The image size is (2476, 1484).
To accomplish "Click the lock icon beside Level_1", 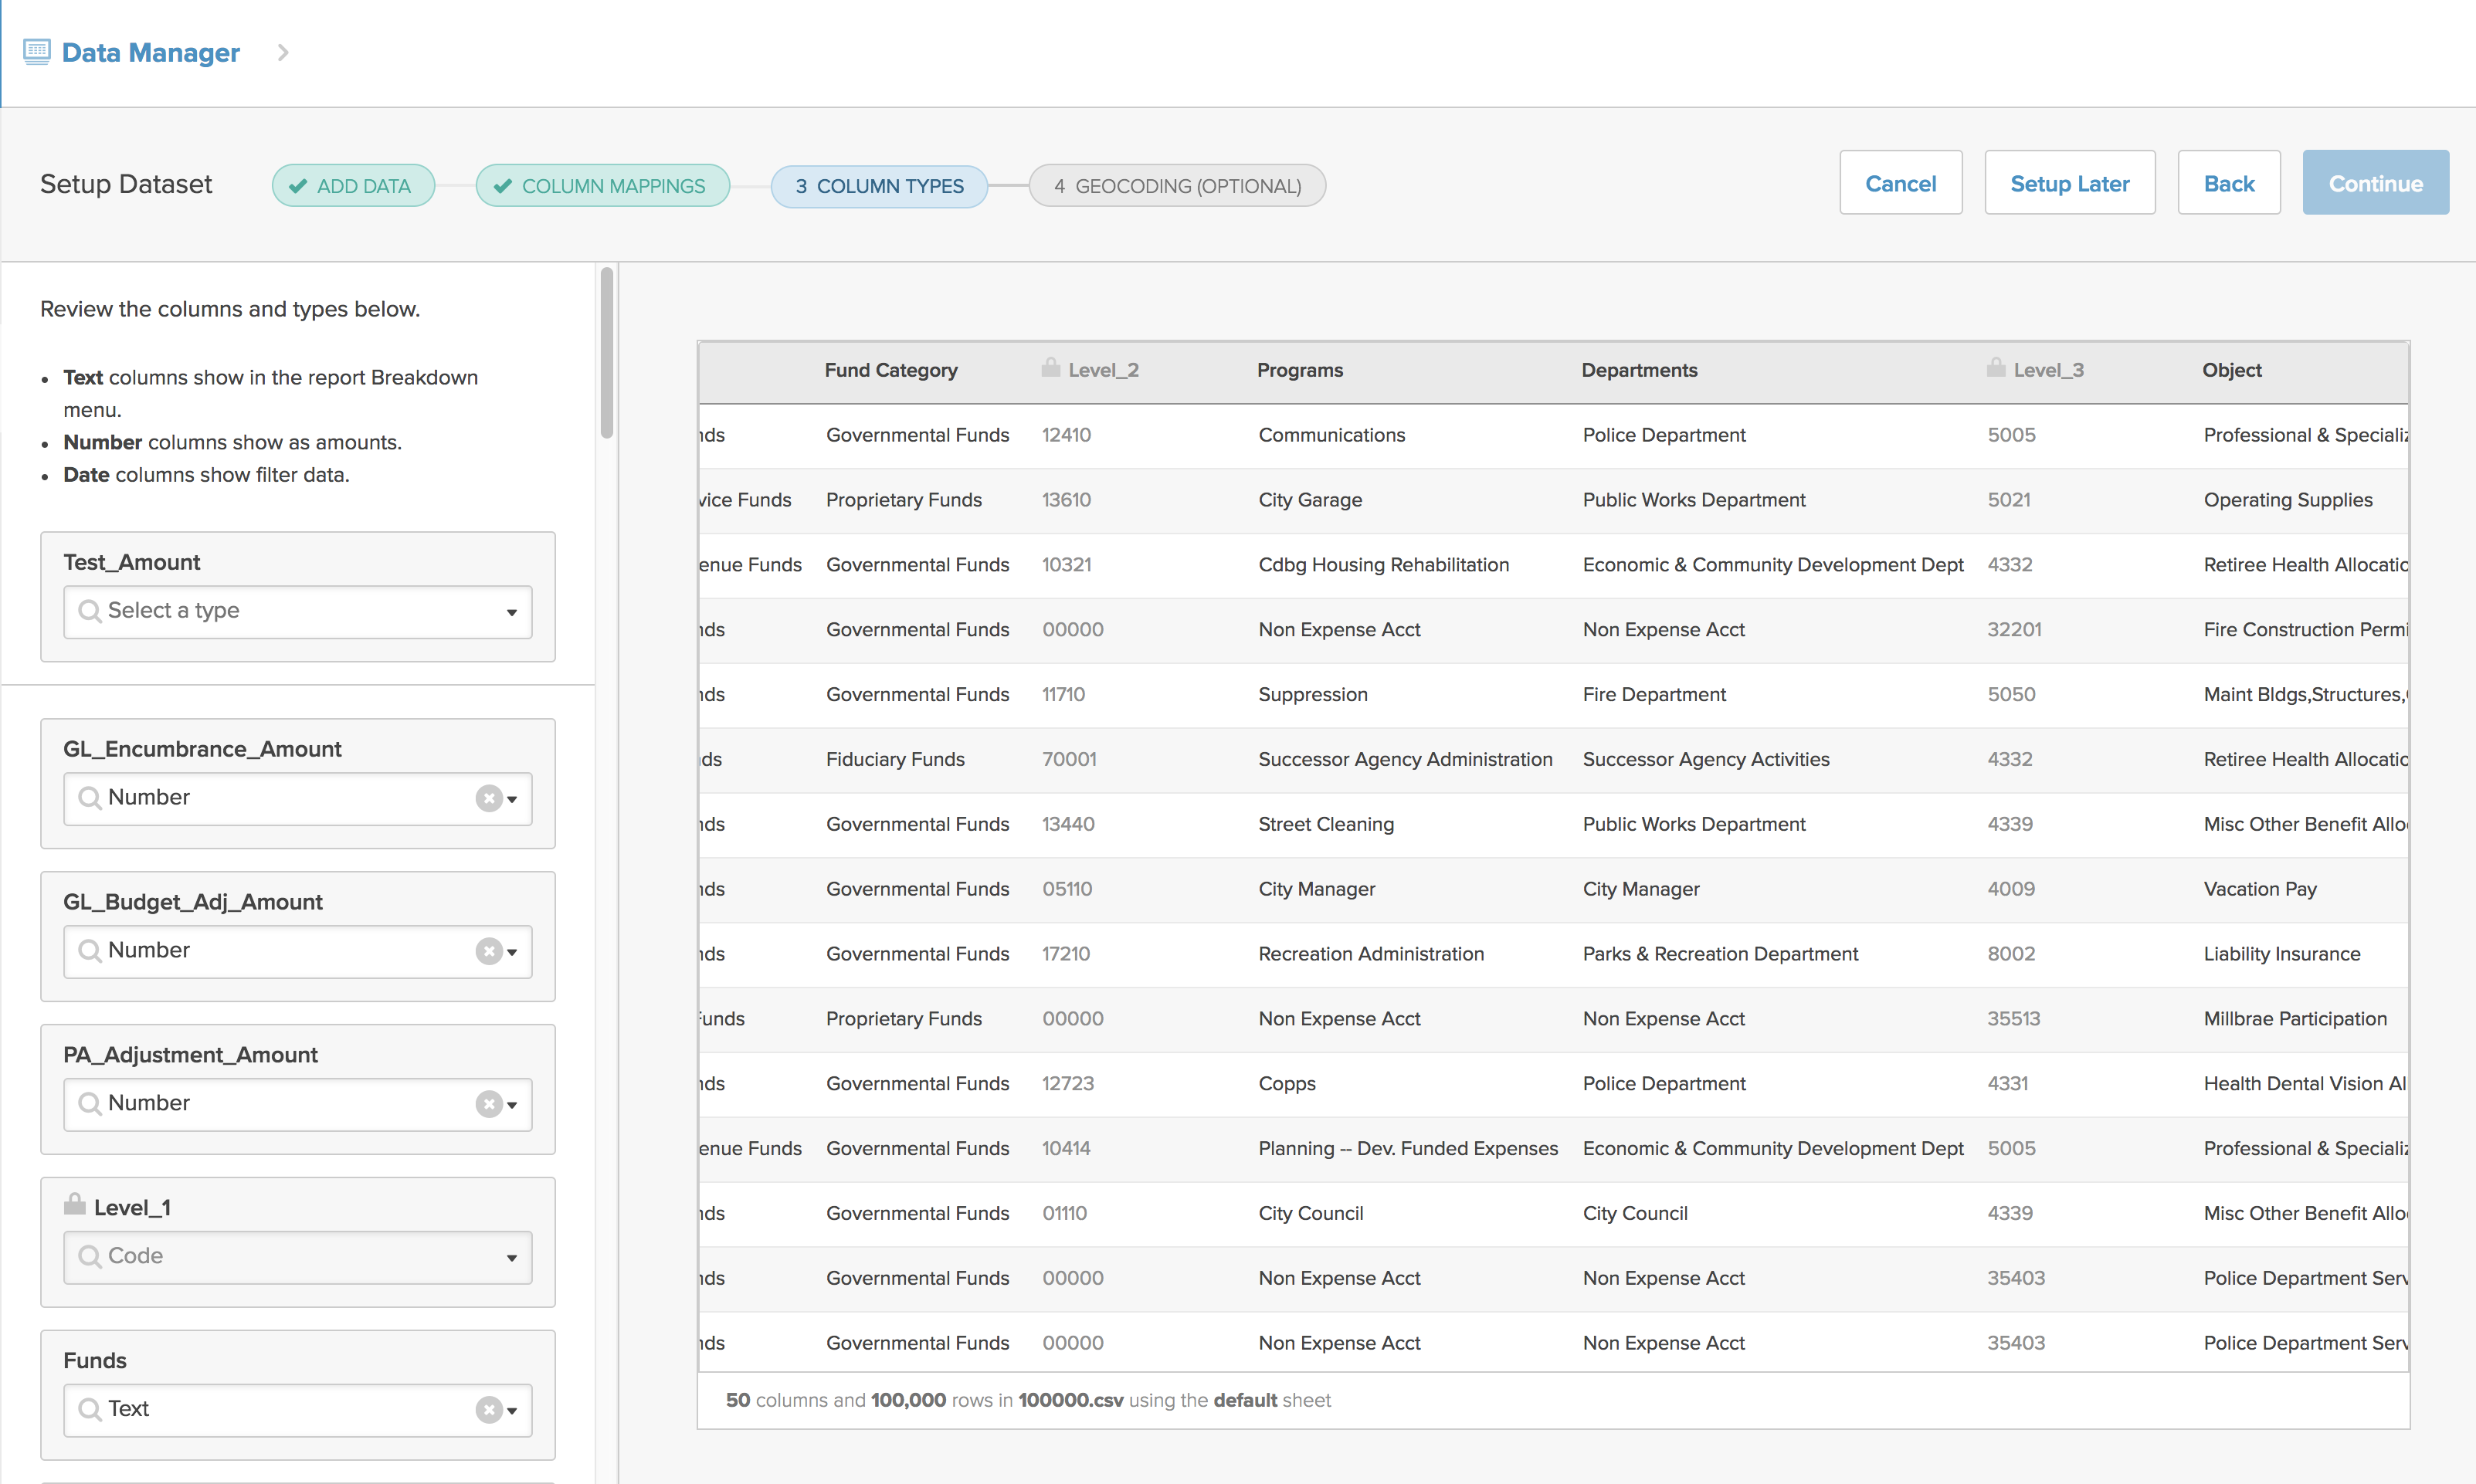I will (75, 1205).
